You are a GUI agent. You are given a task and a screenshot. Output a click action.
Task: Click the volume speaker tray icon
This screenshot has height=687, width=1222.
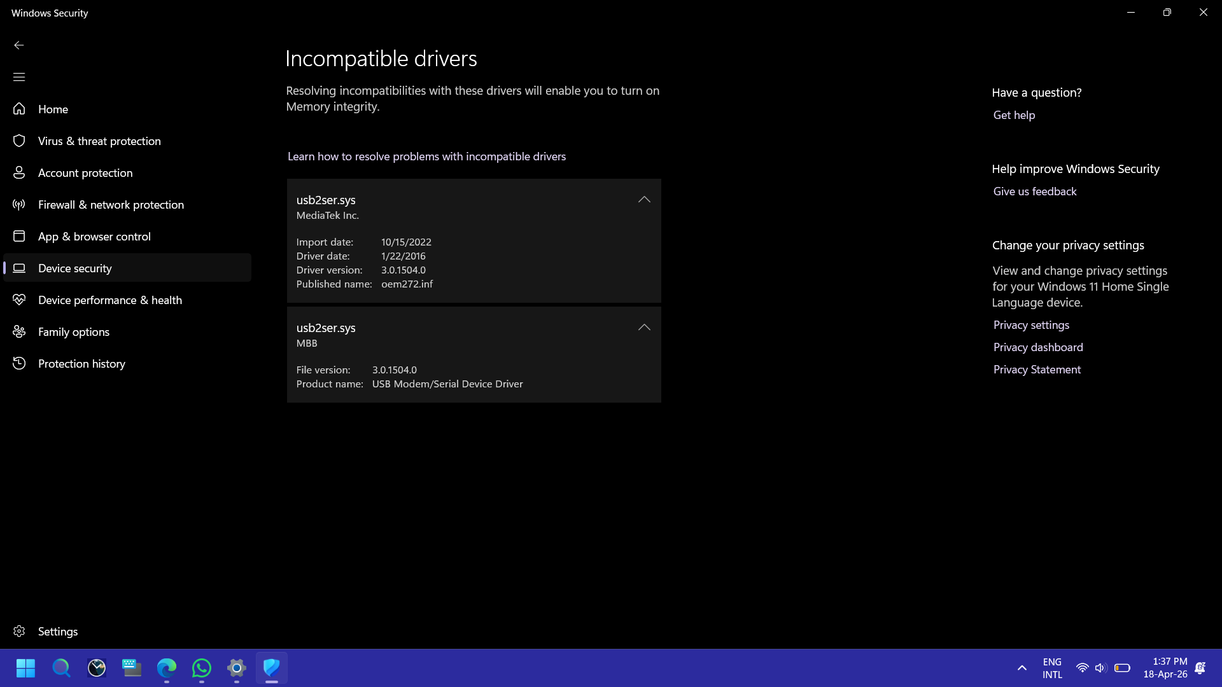pyautogui.click(x=1100, y=668)
